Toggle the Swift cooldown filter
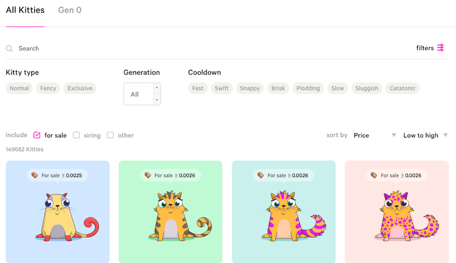The width and height of the screenshot is (456, 263). point(222,88)
